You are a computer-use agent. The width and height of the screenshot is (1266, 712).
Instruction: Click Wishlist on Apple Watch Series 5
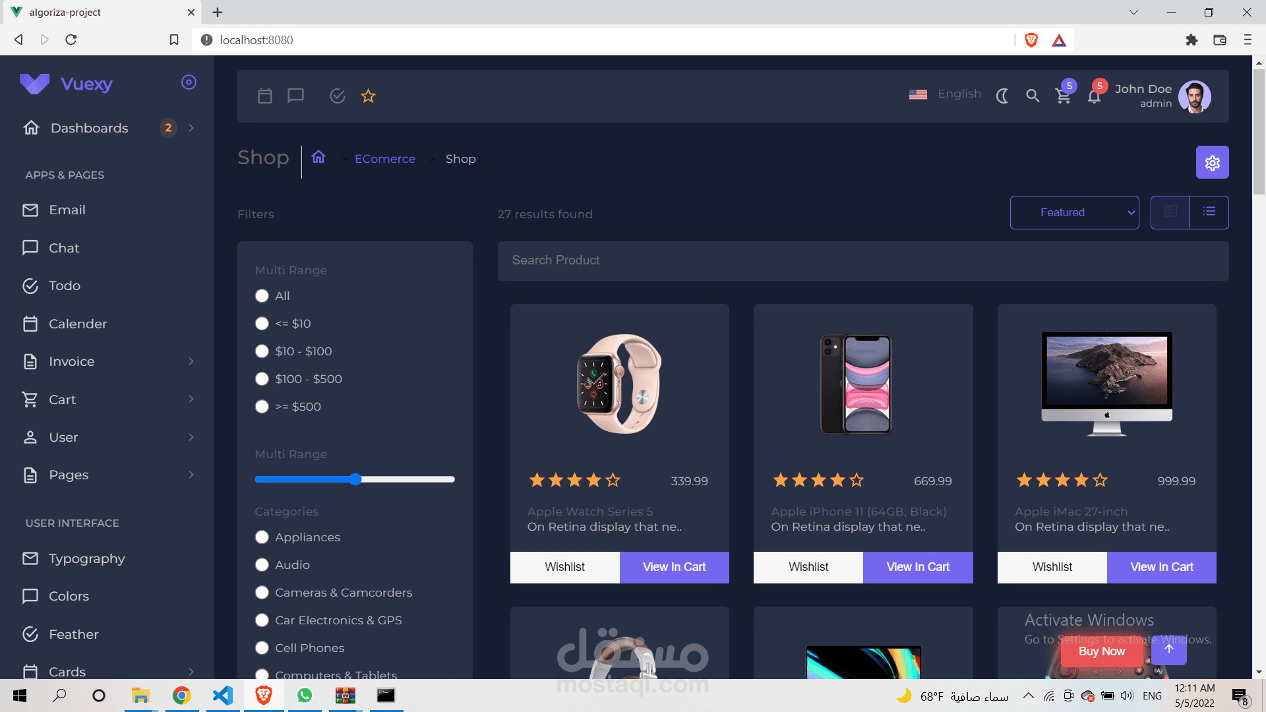(564, 567)
